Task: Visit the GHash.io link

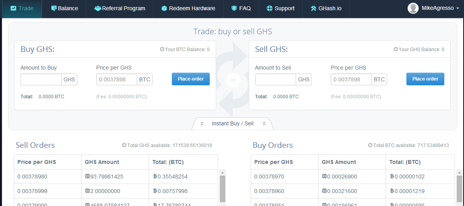Action: click(x=326, y=9)
